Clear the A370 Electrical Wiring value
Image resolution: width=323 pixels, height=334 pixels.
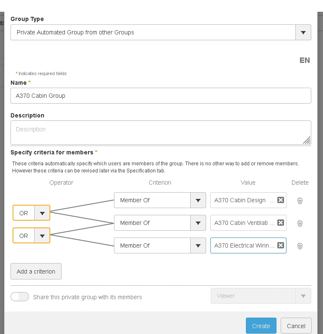pyautogui.click(x=281, y=245)
